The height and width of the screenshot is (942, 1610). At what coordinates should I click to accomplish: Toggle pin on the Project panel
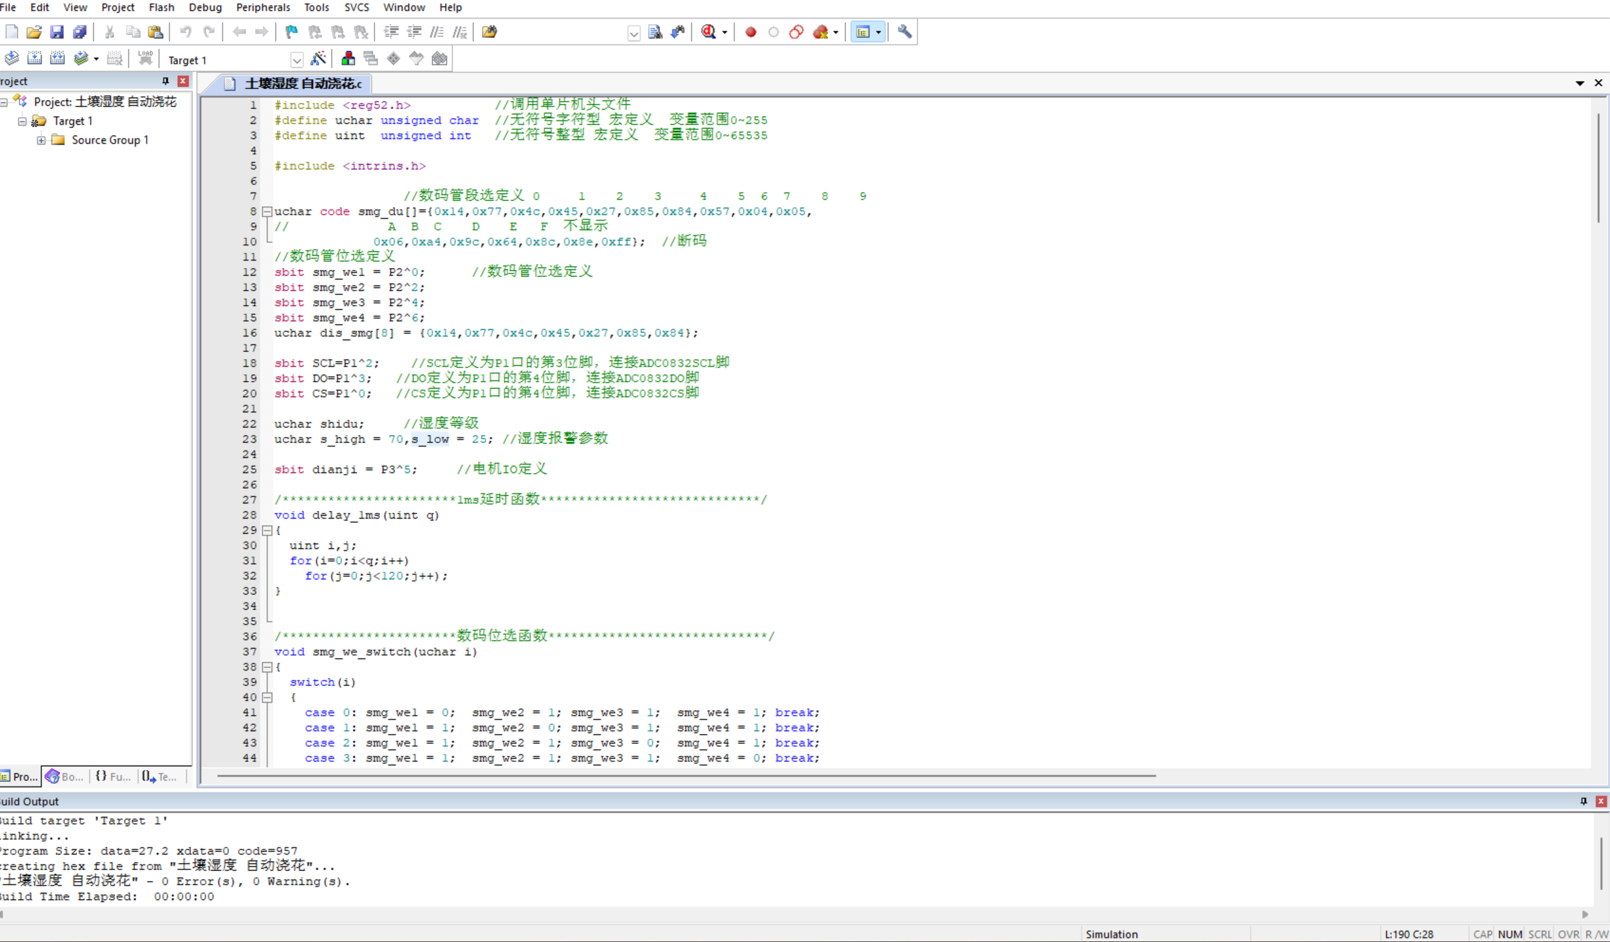[x=165, y=81]
